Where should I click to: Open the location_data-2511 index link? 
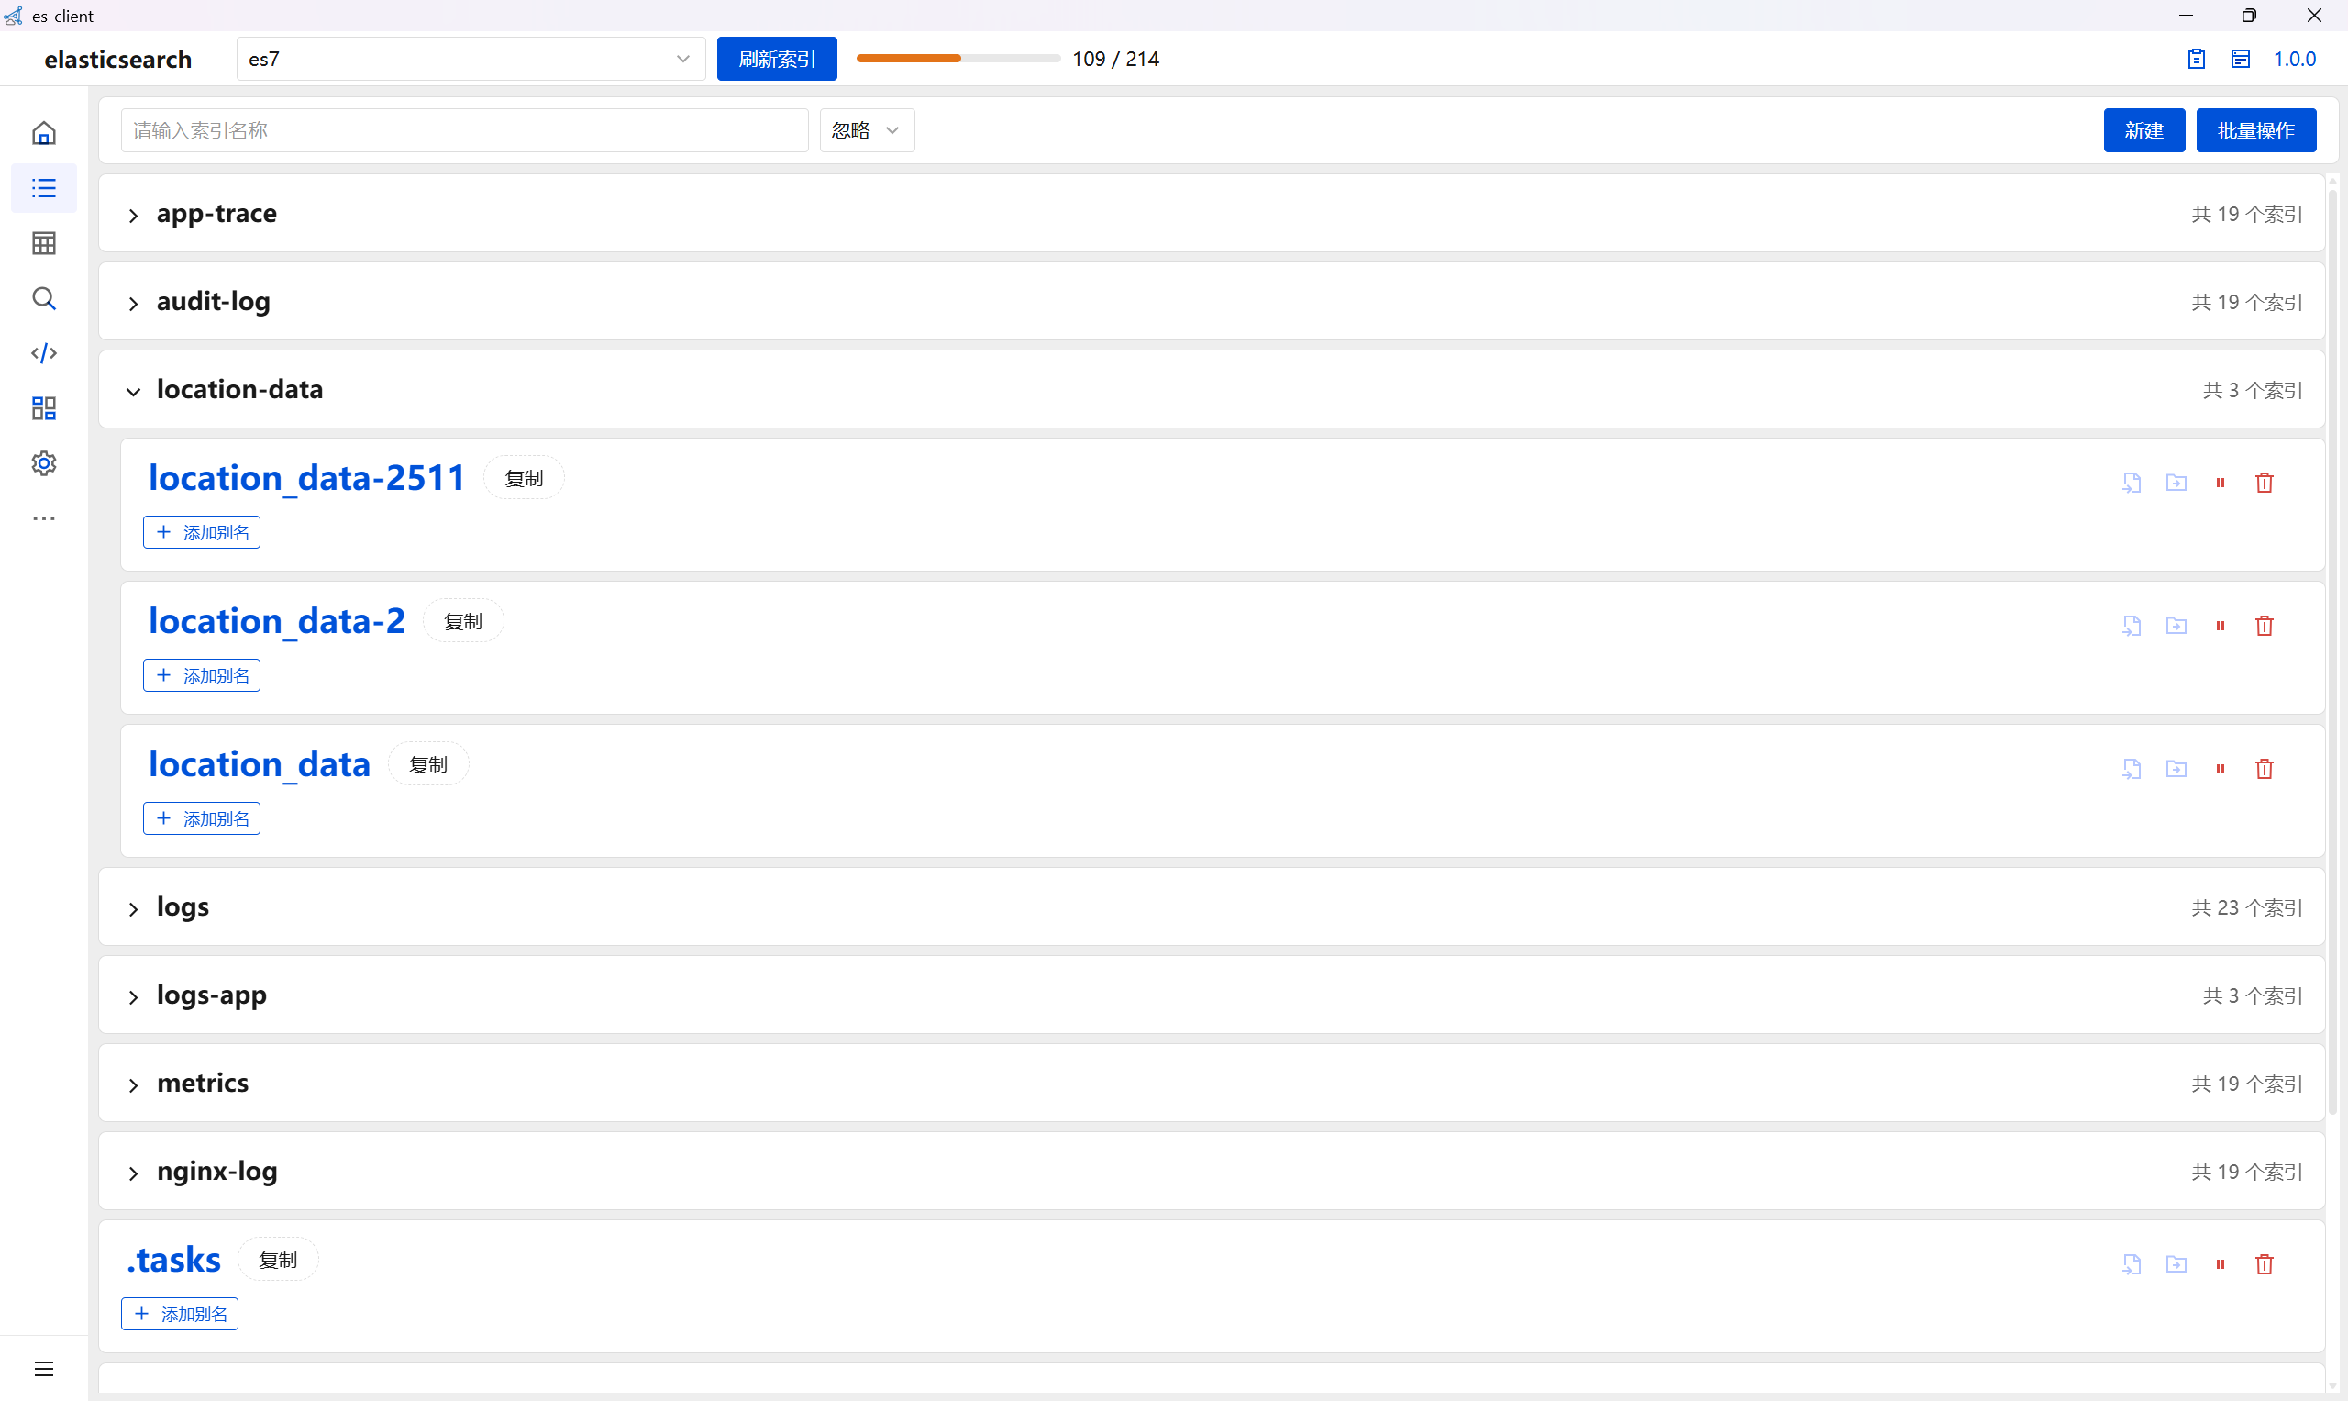click(x=306, y=478)
